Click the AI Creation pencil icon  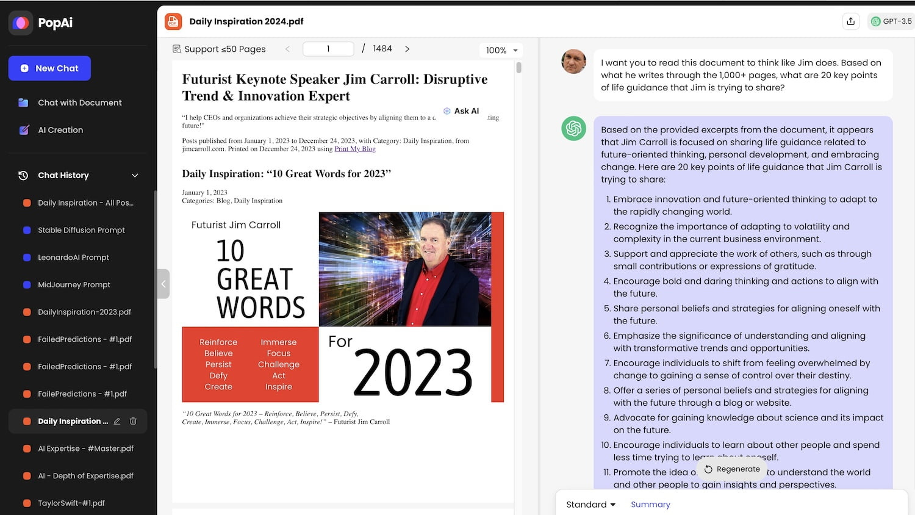24,130
